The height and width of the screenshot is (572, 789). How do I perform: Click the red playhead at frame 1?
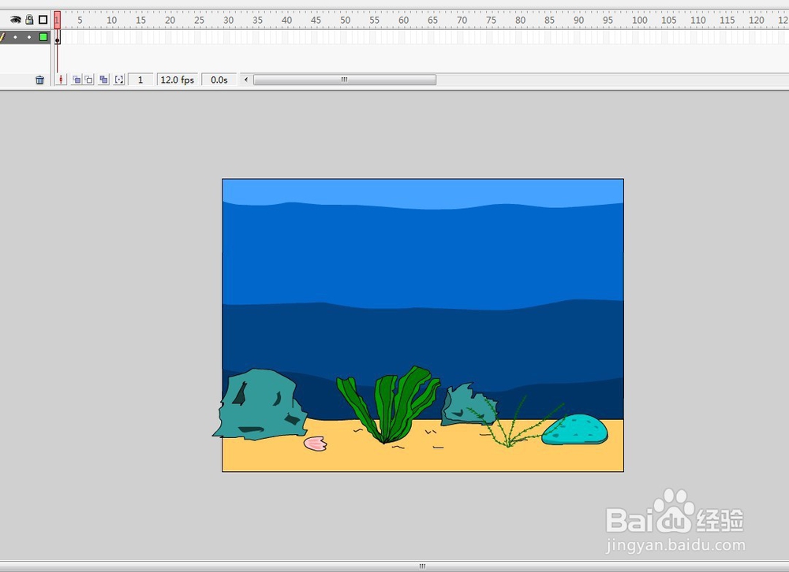(x=58, y=20)
